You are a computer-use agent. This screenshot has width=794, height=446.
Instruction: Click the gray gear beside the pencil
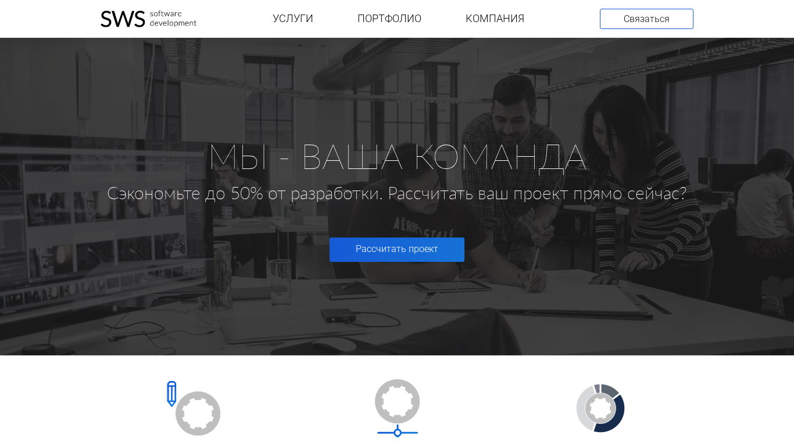click(198, 413)
